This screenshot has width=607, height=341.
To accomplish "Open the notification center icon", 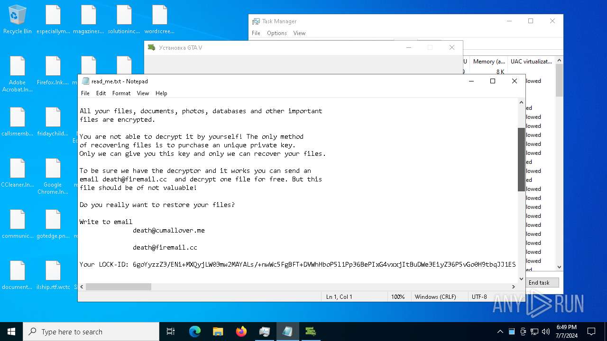I will click(x=591, y=332).
